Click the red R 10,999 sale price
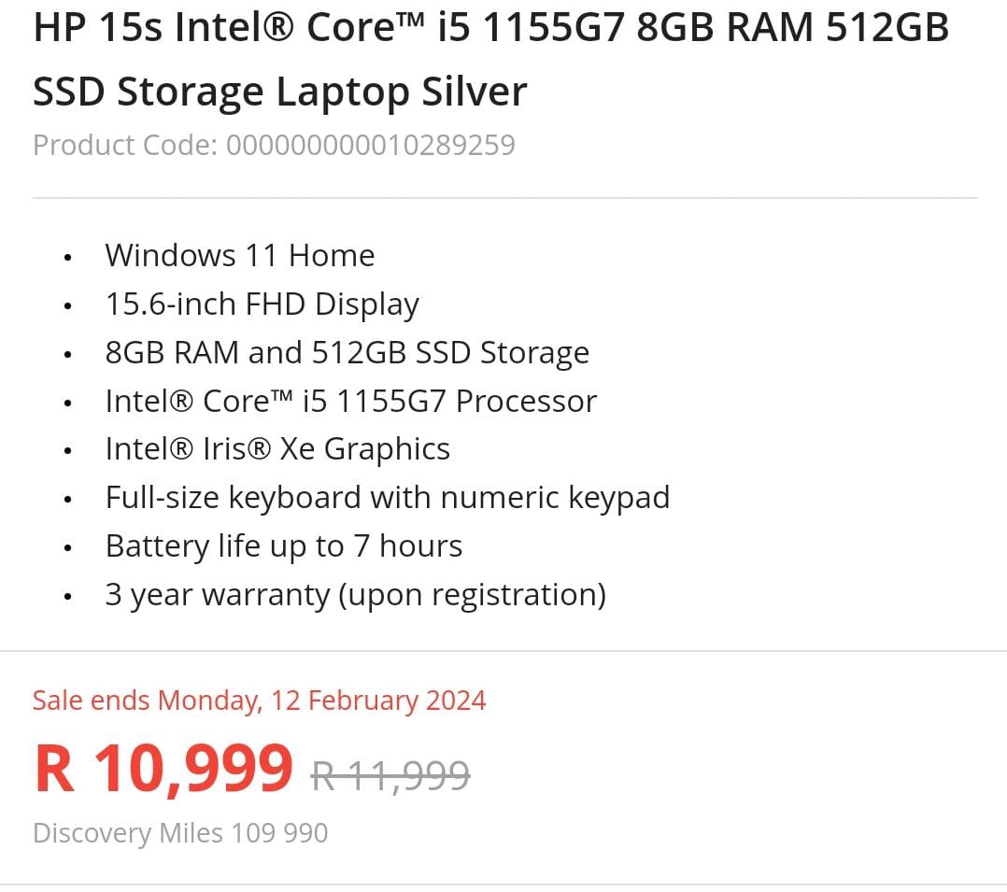Image resolution: width=1007 pixels, height=892 pixels. (x=164, y=770)
